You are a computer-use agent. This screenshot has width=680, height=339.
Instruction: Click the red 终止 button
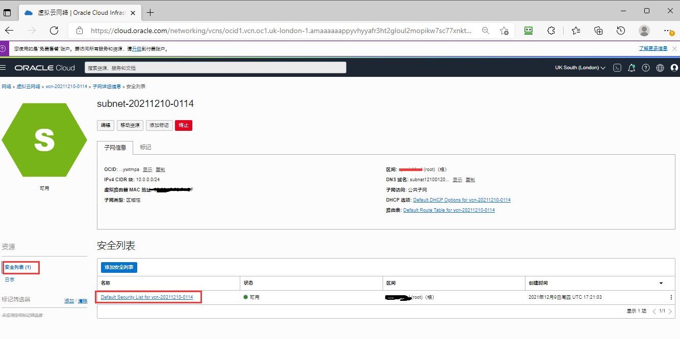tap(184, 125)
